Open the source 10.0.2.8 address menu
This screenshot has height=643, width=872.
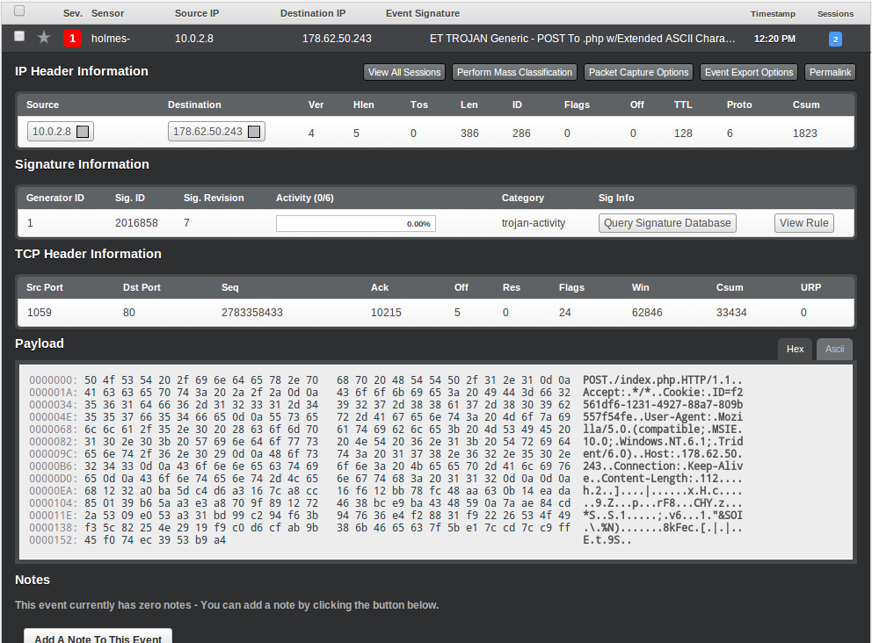click(52, 133)
